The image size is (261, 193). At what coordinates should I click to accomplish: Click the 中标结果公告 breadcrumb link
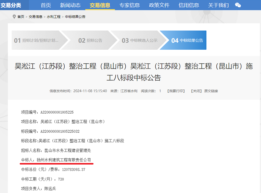click(75, 17)
